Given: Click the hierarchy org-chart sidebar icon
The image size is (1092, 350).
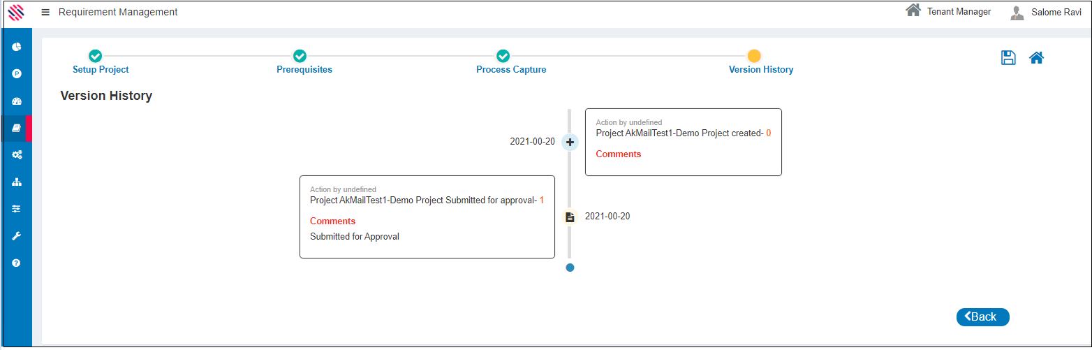Looking at the screenshot, I should coord(17,182).
